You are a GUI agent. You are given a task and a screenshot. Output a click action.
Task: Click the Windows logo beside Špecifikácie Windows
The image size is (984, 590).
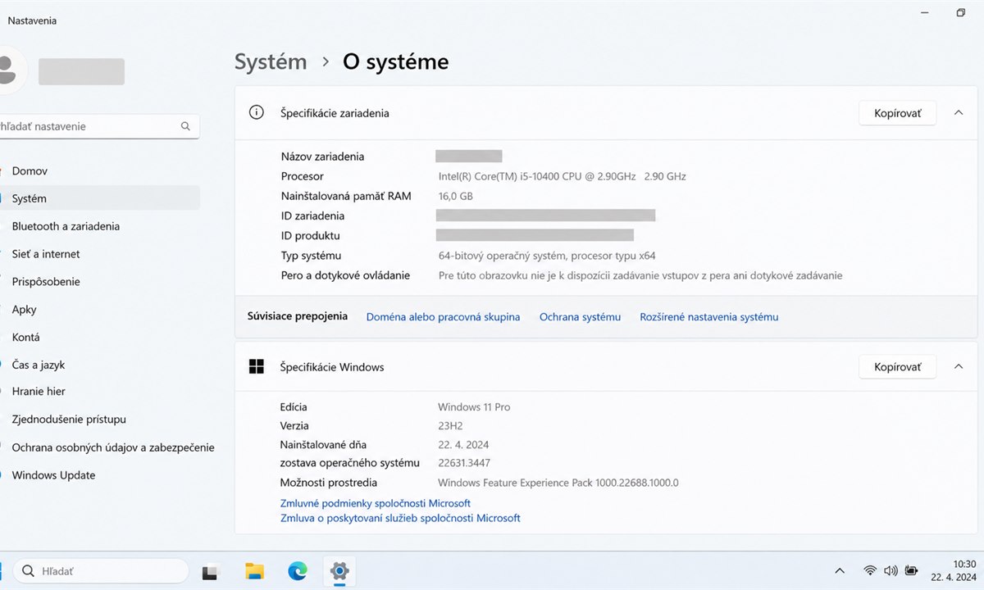[x=257, y=366]
